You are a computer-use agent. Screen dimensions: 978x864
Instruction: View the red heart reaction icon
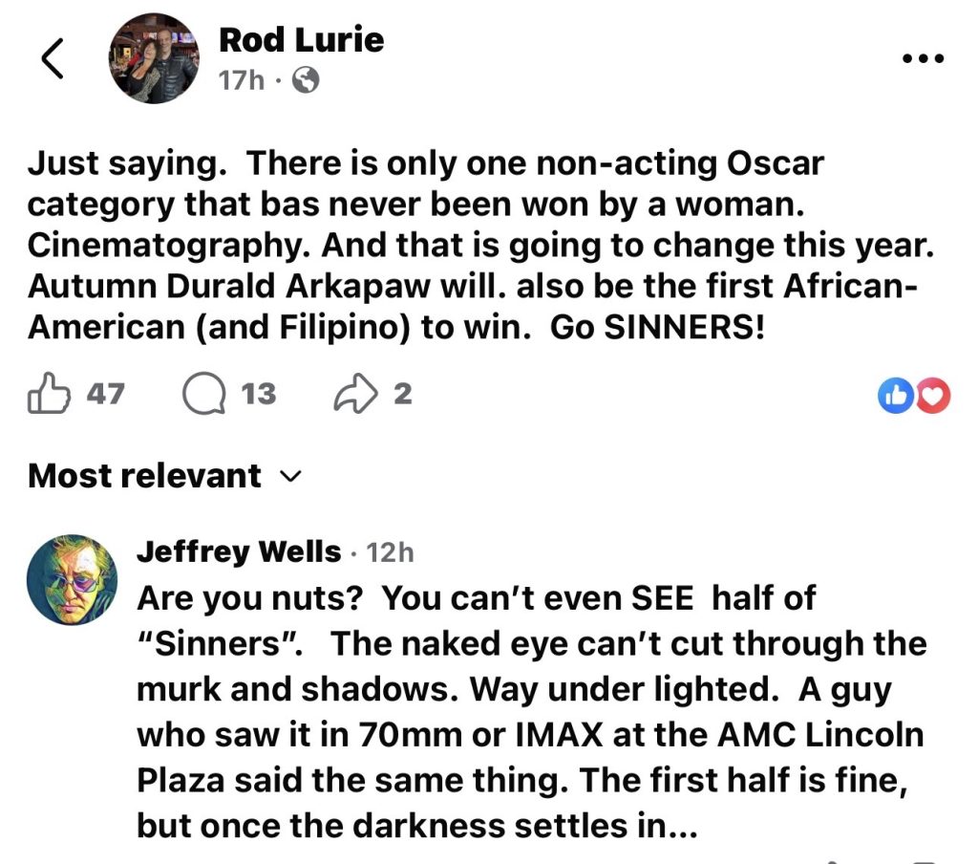[932, 395]
